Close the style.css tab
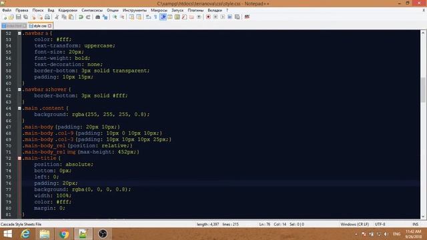 click(x=49, y=26)
